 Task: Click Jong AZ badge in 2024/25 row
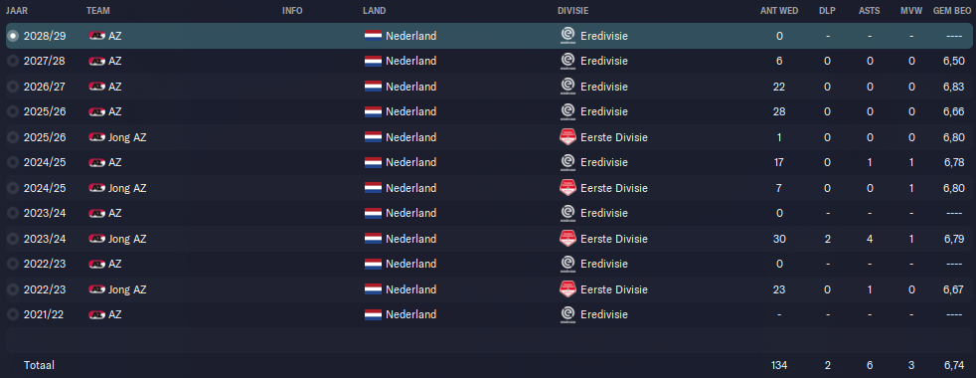(96, 188)
